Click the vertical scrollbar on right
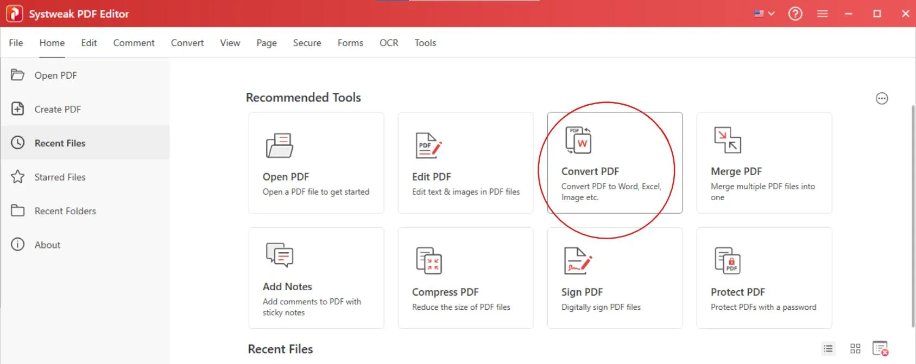 [912, 217]
